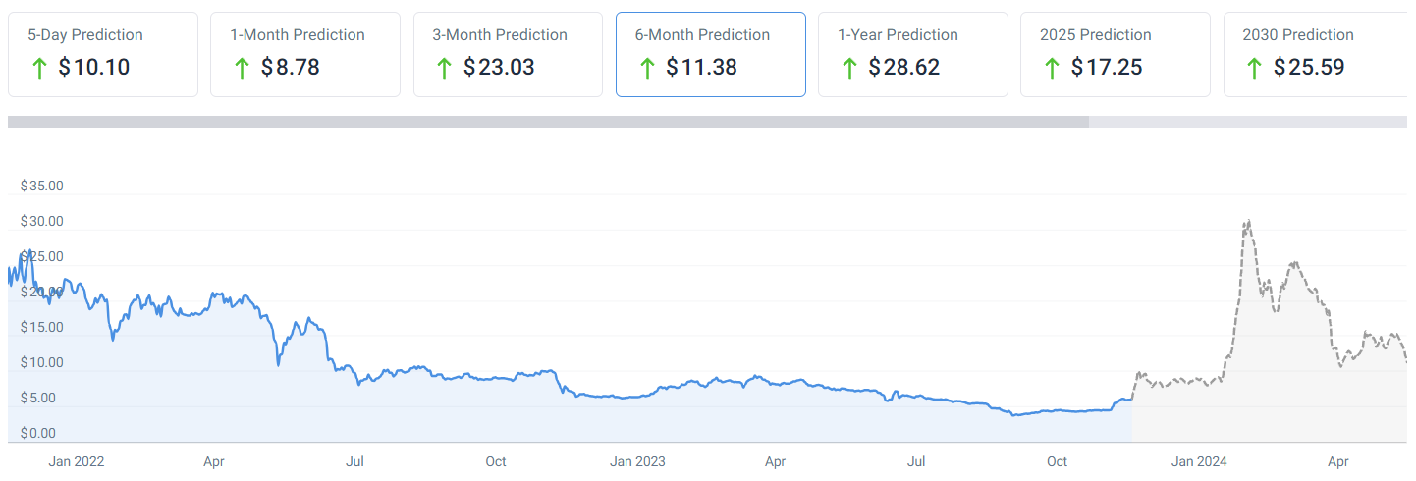Click the dashed forecast peak near $30
Image resolution: width=1416 pixels, height=481 pixels.
pos(1247,222)
